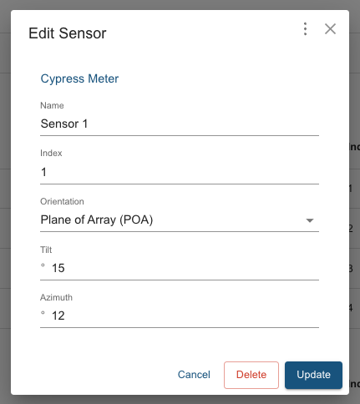The width and height of the screenshot is (360, 404).
Task: Open the Cypress Meter link
Action: (x=79, y=78)
